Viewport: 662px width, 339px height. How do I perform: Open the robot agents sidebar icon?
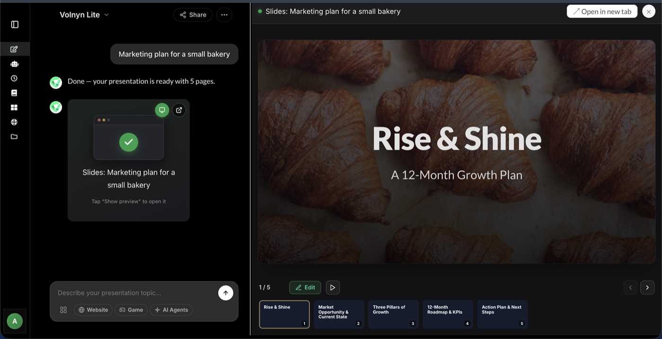point(14,64)
